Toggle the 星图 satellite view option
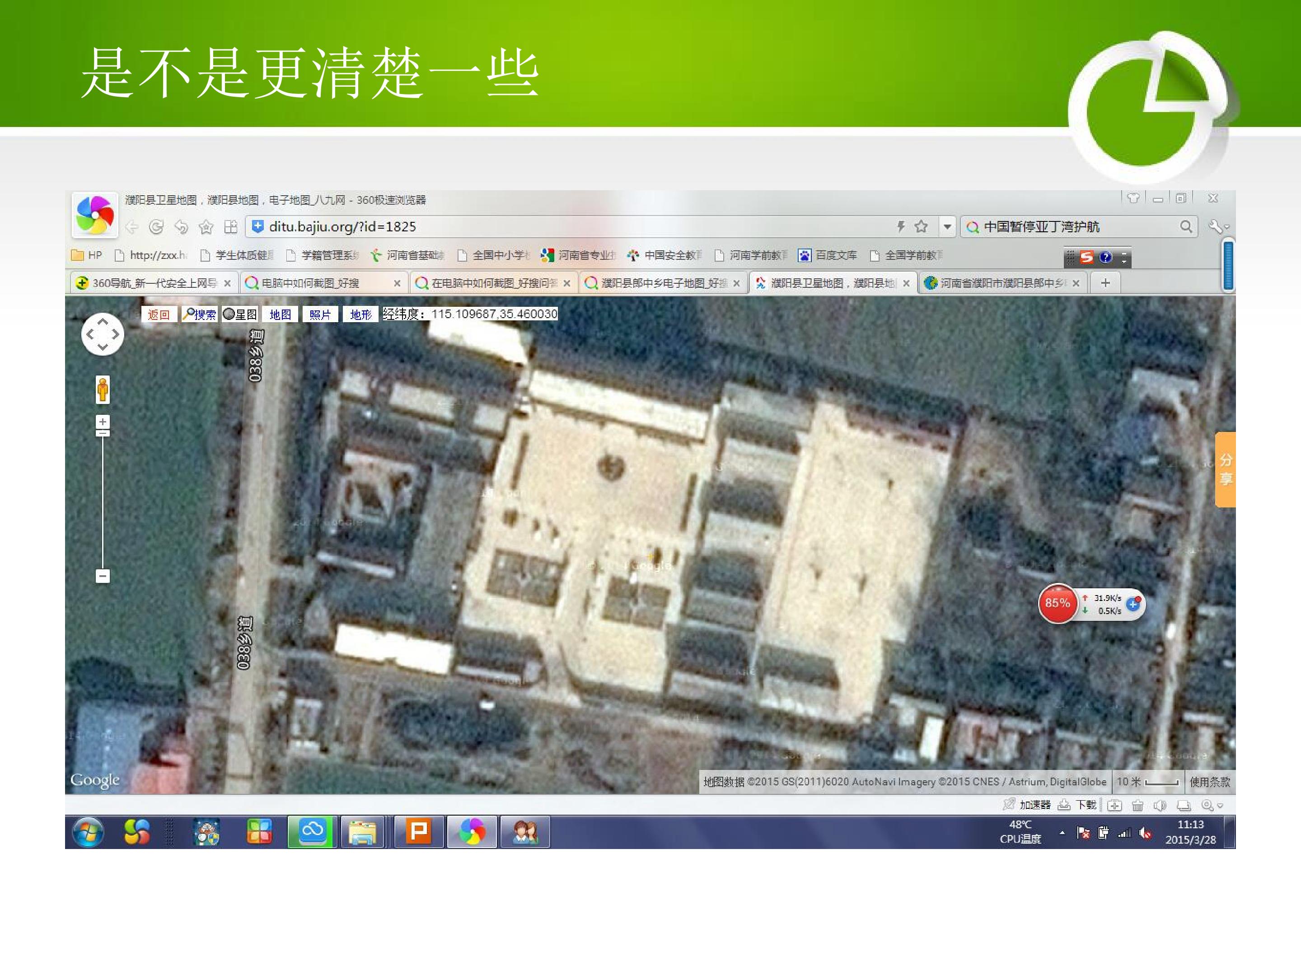Viewport: 1301px width, 976px height. [x=240, y=315]
